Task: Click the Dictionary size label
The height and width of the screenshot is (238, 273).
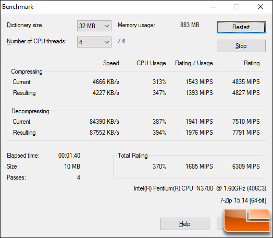Action: click(x=25, y=25)
